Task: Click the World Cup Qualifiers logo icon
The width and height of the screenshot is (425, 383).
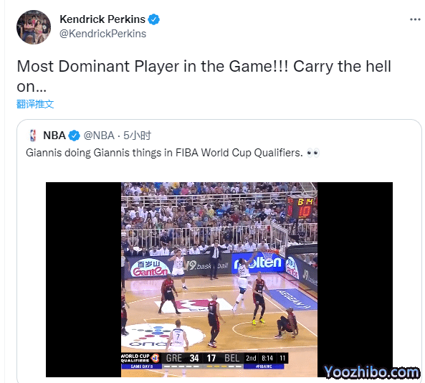Action: click(156, 358)
